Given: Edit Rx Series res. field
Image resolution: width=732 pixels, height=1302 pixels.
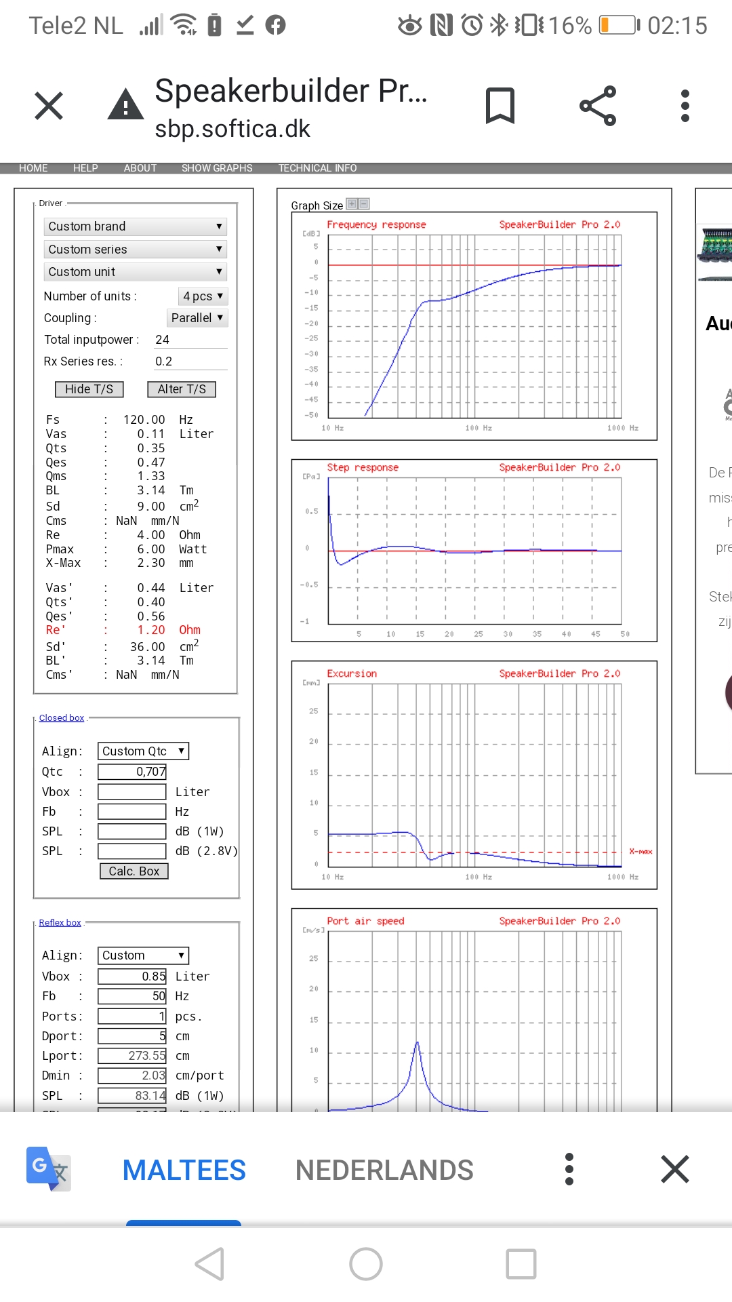Looking at the screenshot, I should tap(190, 361).
